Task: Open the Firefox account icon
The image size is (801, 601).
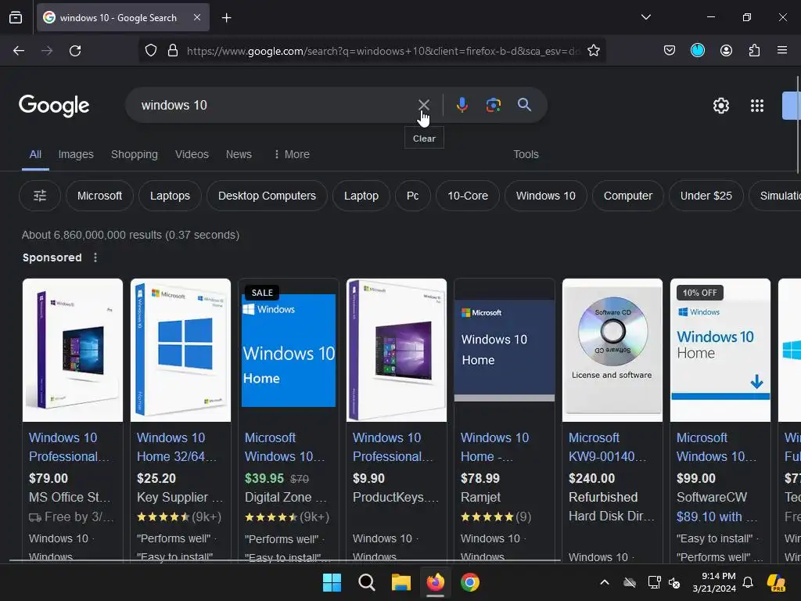Action: [726, 50]
